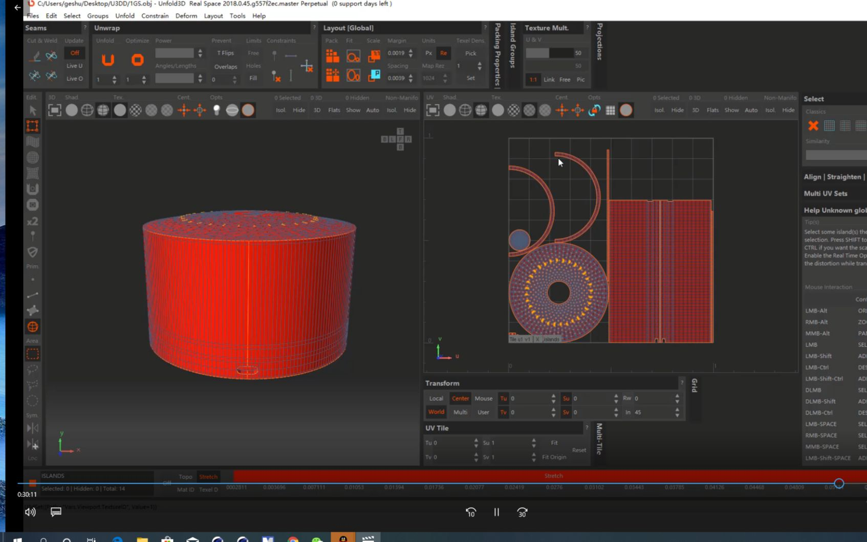867x542 pixels.
Task: Click the light bulb option in 3D view
Action: click(x=216, y=110)
